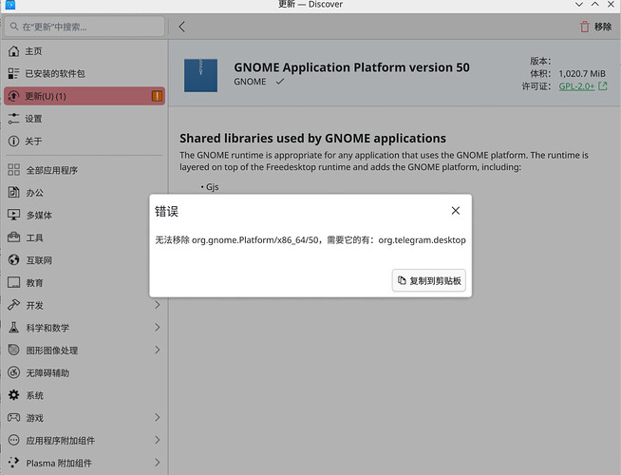
Task: Open the Internet globe icon
Action: click(13, 260)
